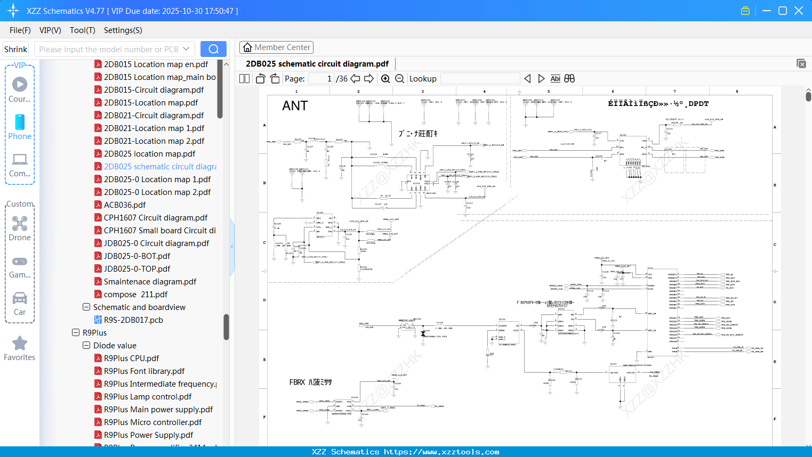Click the file tree vertical scrollbar thumb

[226, 327]
